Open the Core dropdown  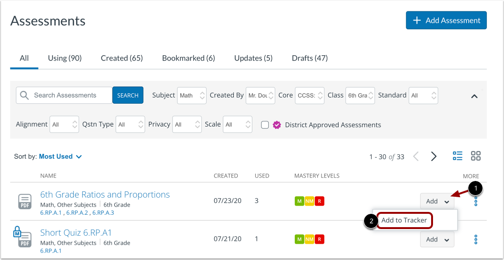310,95
